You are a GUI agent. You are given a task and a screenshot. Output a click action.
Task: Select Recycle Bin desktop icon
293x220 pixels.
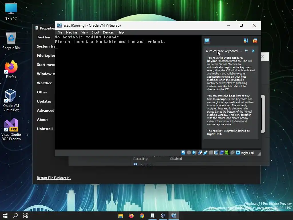[x=11, y=41]
